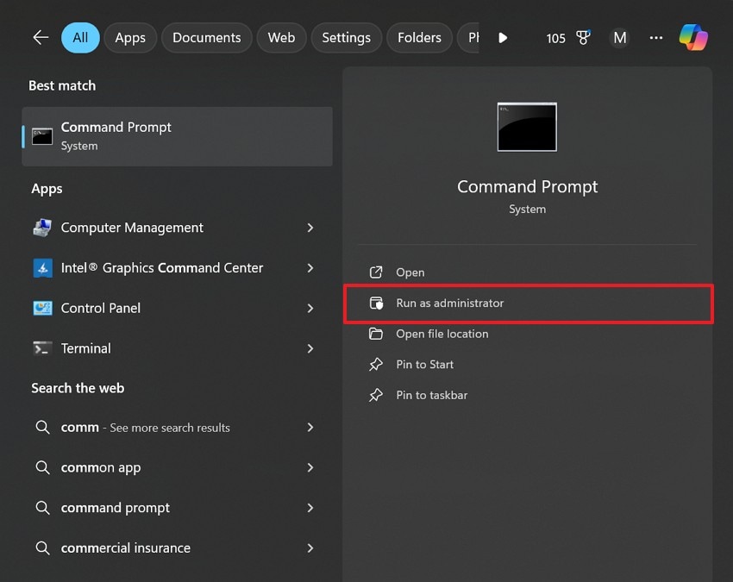The width and height of the screenshot is (733, 582).
Task: Pin Command Prompt to taskbar
Action: 429,395
